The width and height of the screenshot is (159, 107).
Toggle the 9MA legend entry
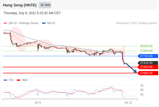click(22, 80)
